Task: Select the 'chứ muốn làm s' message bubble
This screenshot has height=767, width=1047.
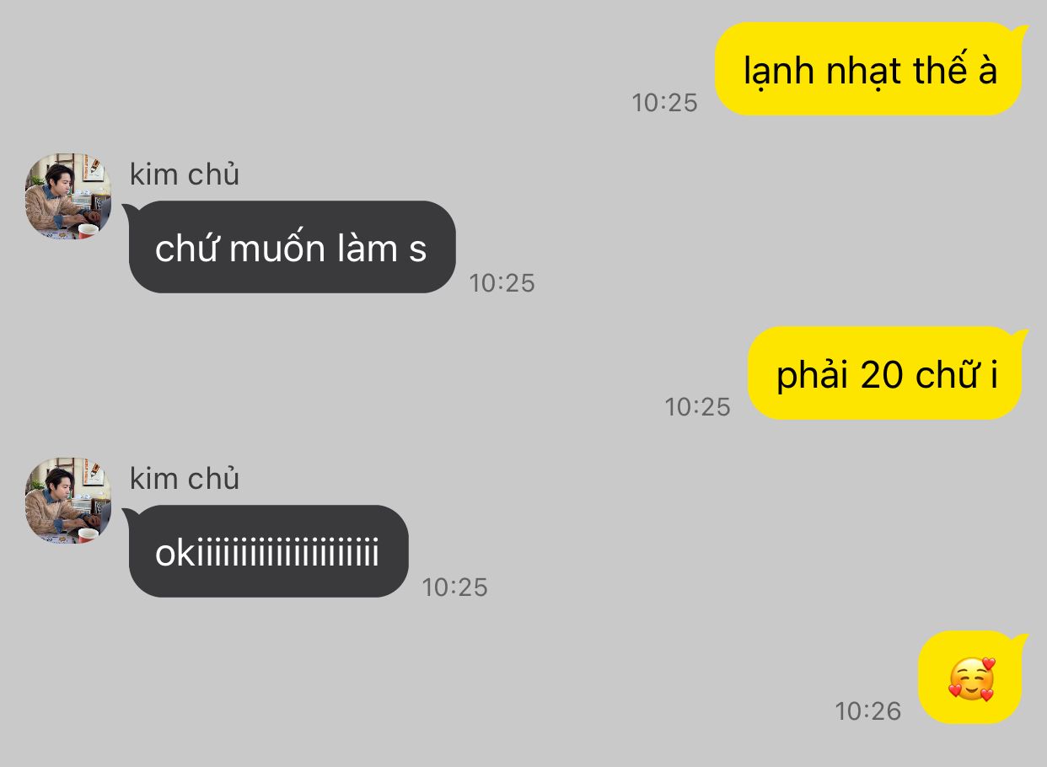Action: coord(291,247)
